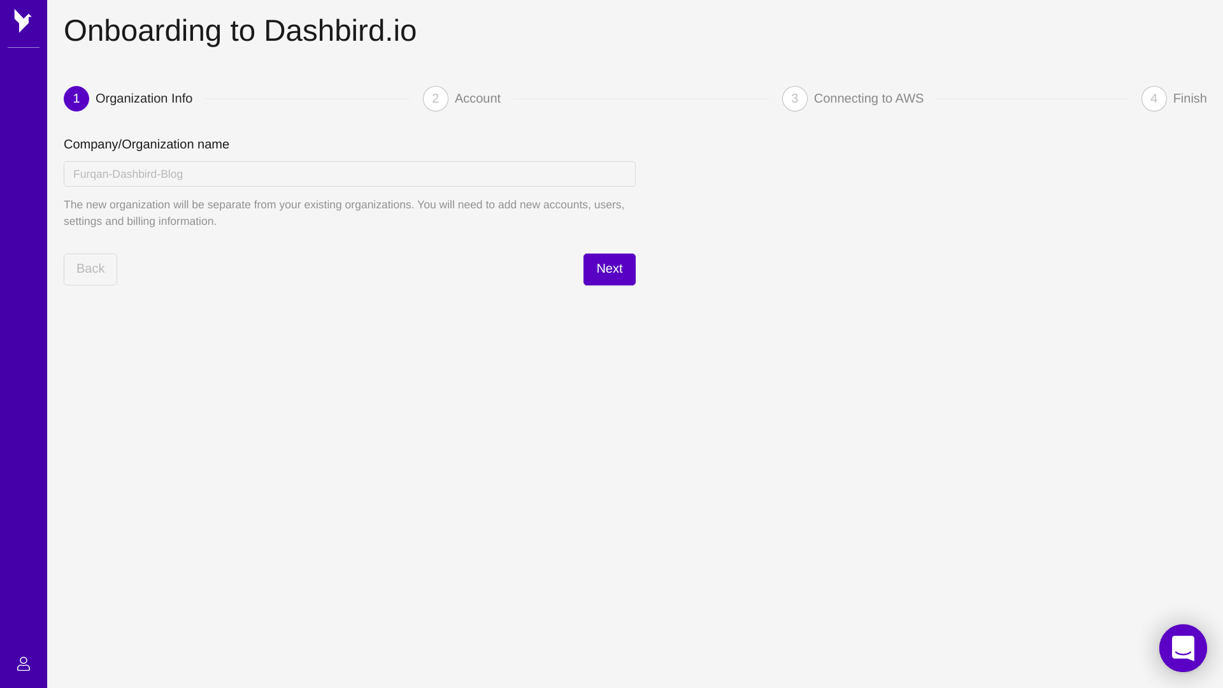Click the Finish tab step 4
The height and width of the screenshot is (688, 1223).
pyautogui.click(x=1173, y=98)
